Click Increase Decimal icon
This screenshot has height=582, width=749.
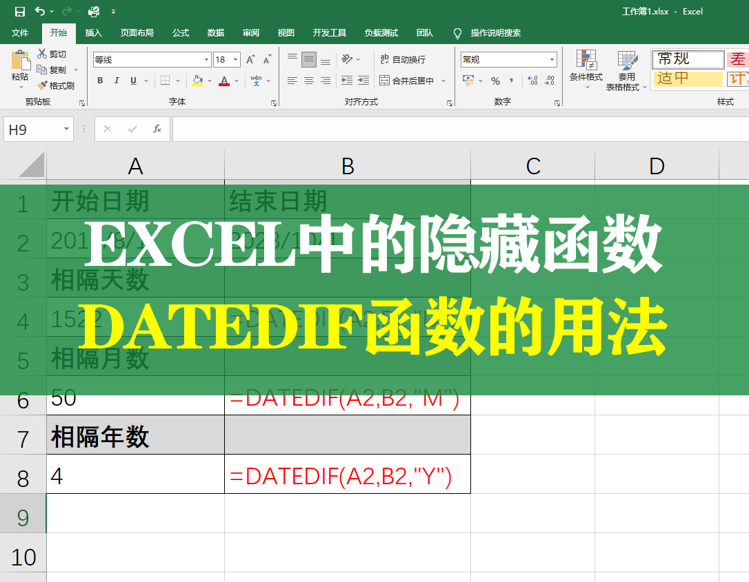(532, 81)
